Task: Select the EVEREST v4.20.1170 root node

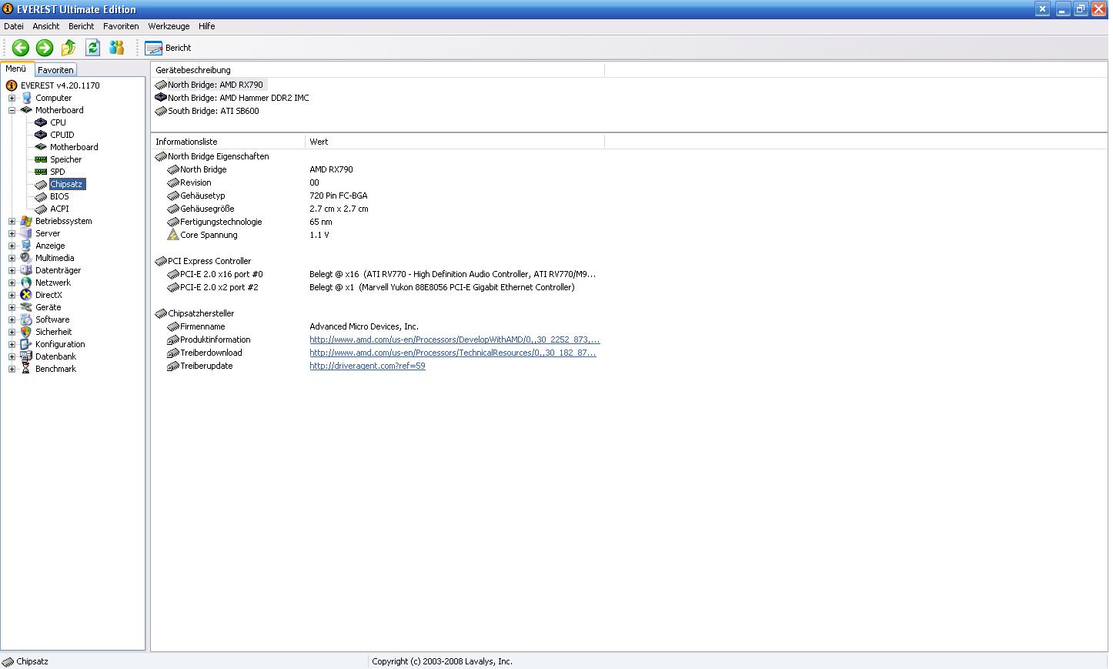Action: click(x=60, y=85)
